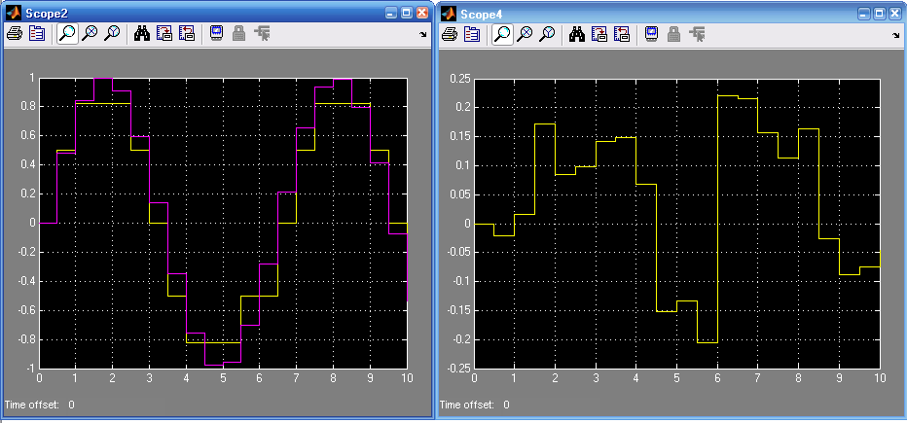This screenshot has width=907, height=423.
Task: Click x-axis label 5 in Scope2
Action: click(x=223, y=378)
